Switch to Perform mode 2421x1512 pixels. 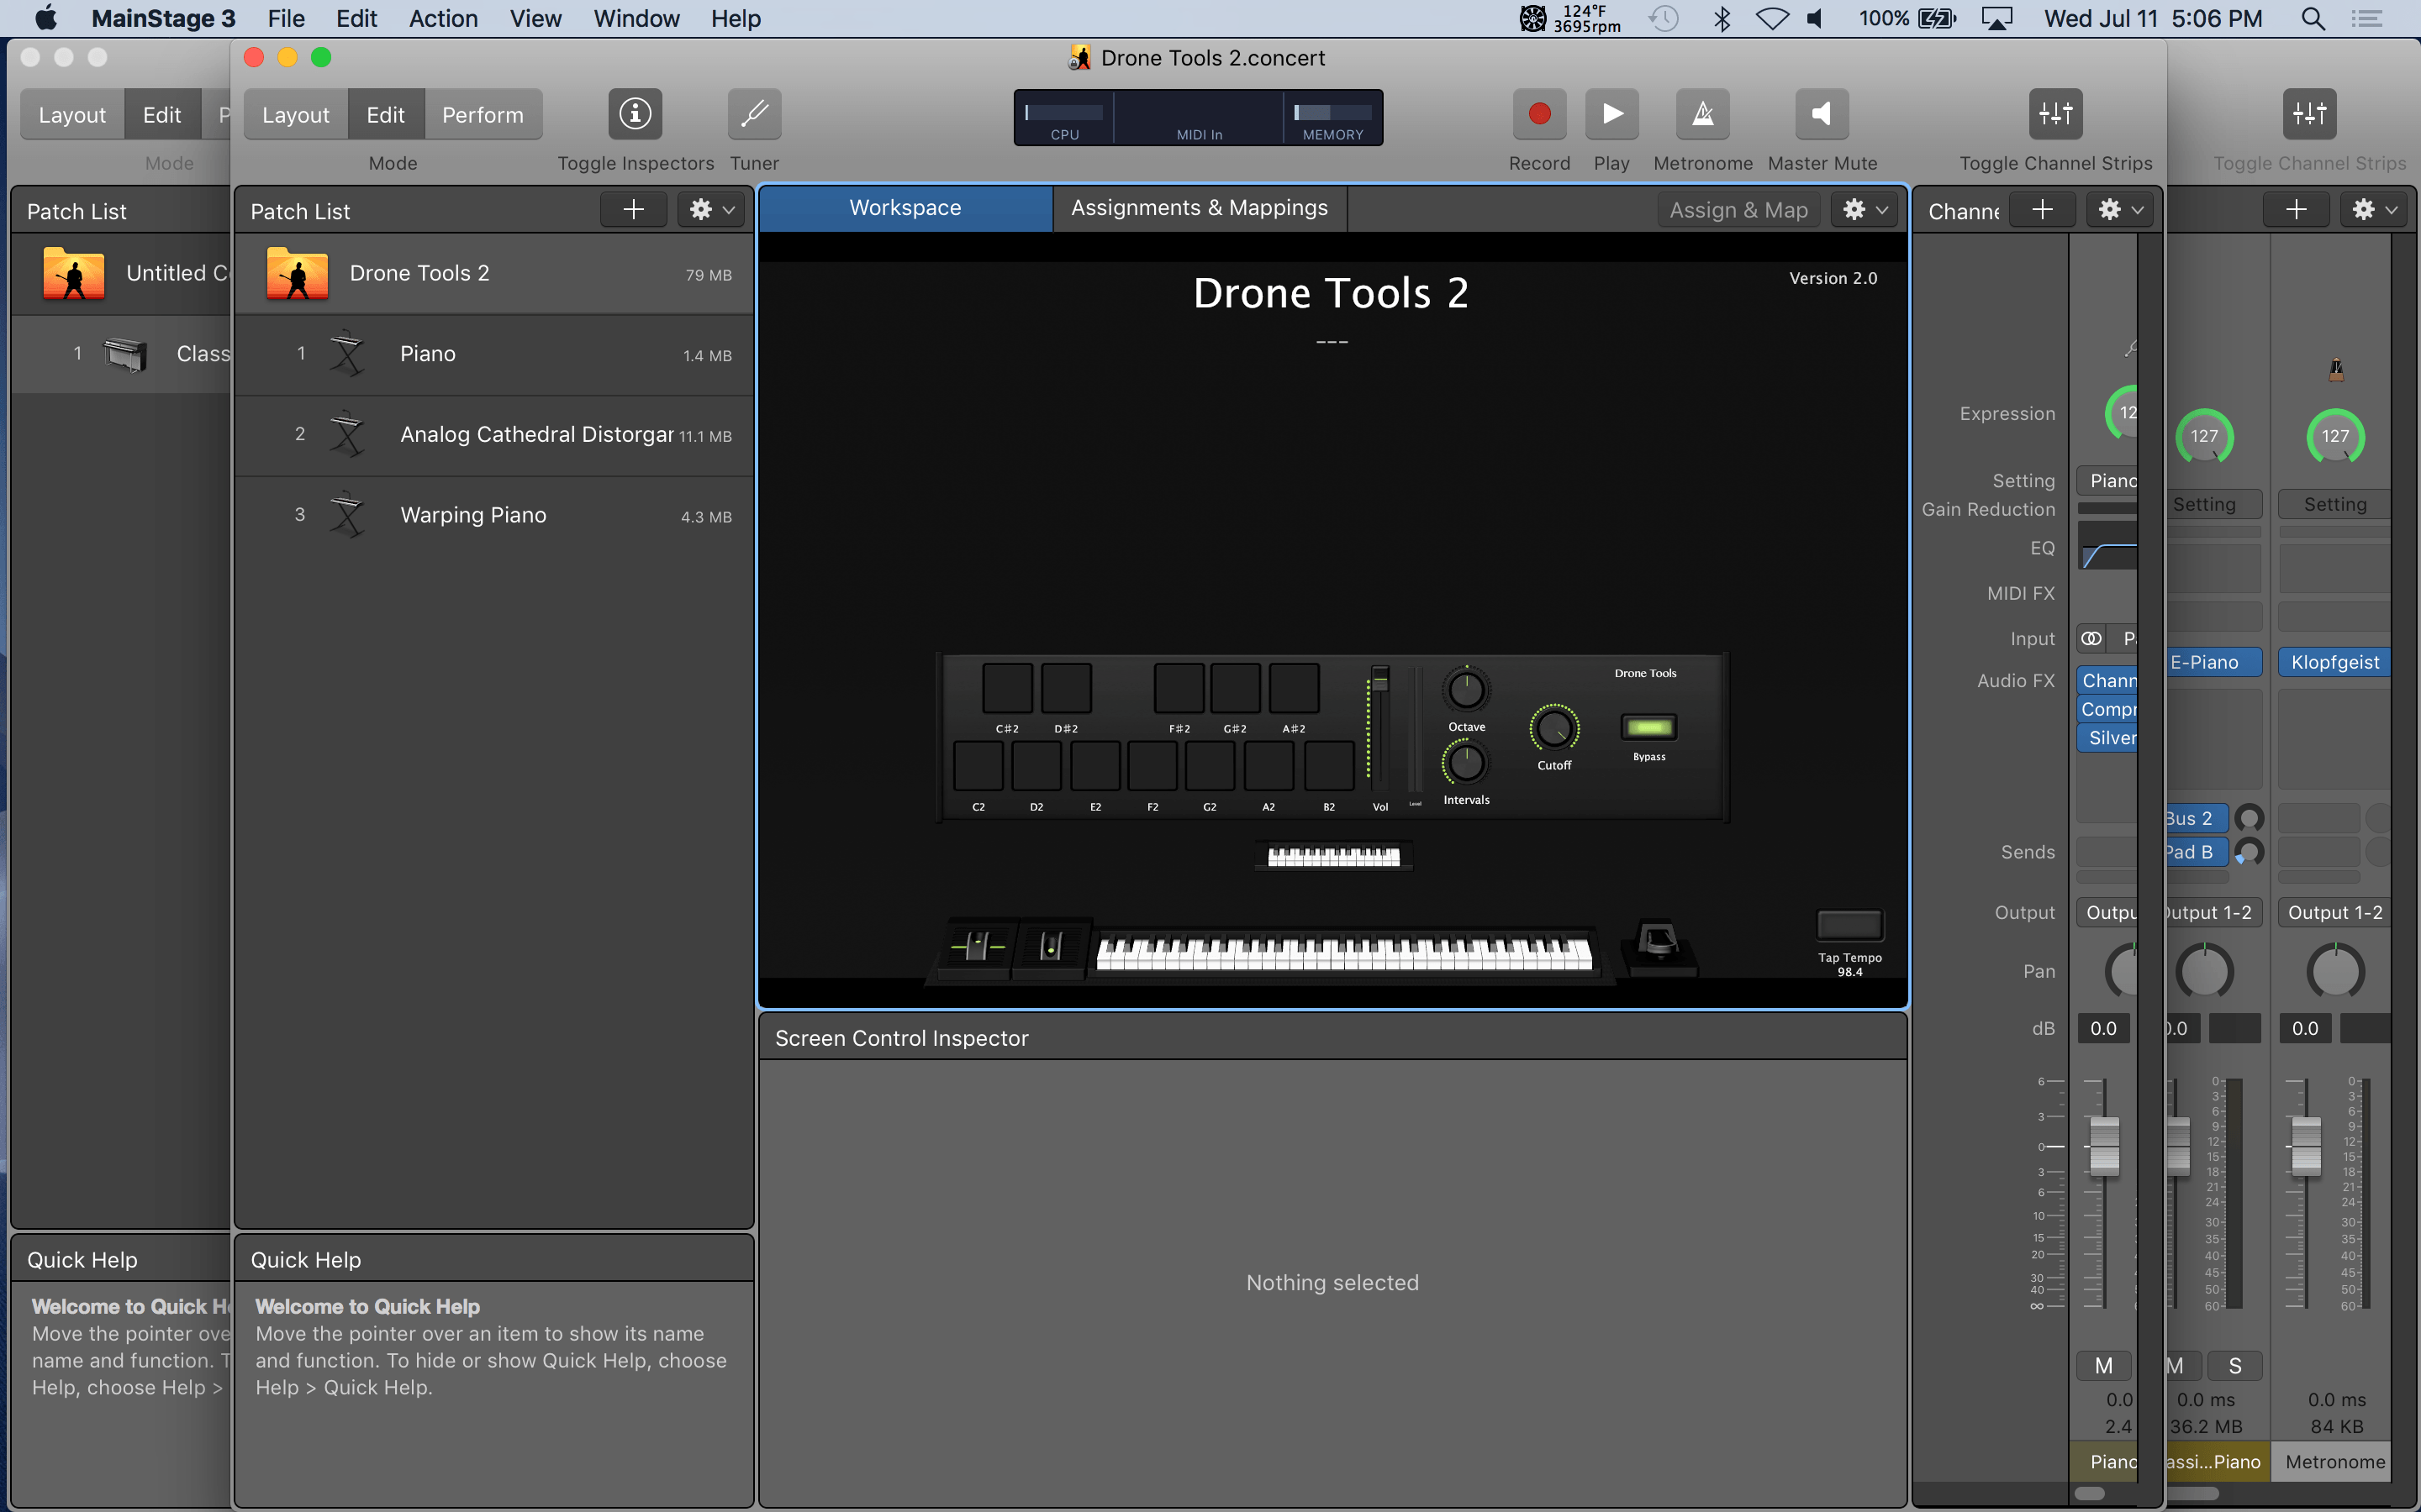coord(483,115)
